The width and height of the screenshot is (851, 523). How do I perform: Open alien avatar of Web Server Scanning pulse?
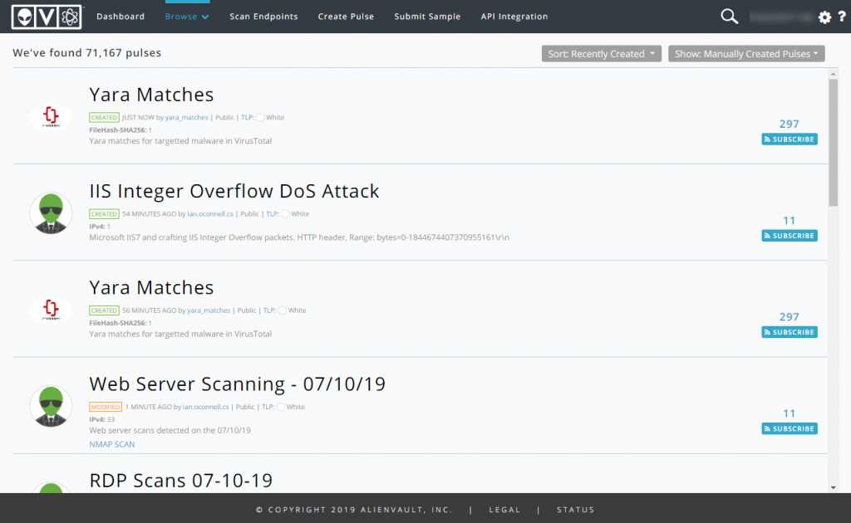point(51,406)
